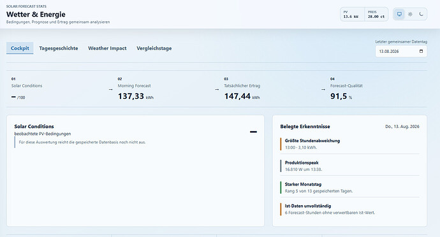440x237 pixels.
Task: Switch to dark theme moon icon
Action: coord(421,14)
